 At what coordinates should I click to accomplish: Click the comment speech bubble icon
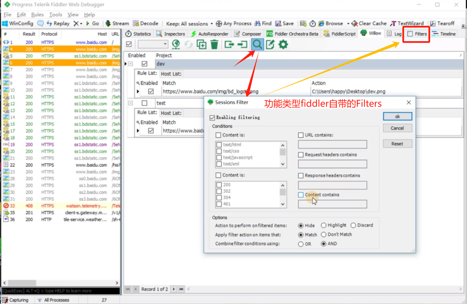click(41, 24)
